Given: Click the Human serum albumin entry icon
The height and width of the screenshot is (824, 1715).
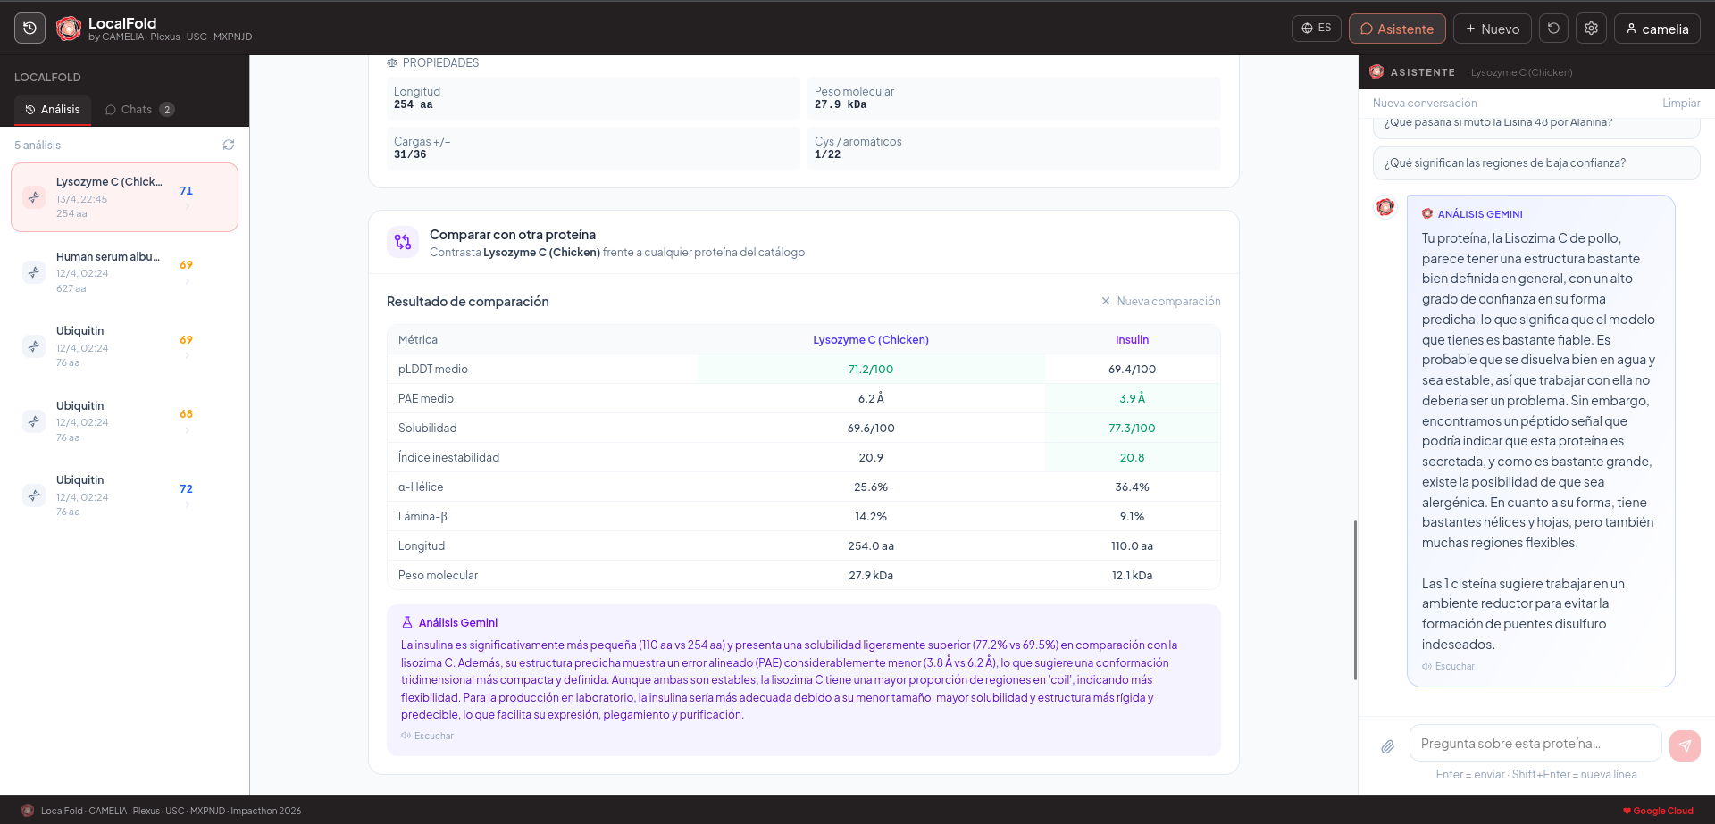Looking at the screenshot, I should point(34,272).
